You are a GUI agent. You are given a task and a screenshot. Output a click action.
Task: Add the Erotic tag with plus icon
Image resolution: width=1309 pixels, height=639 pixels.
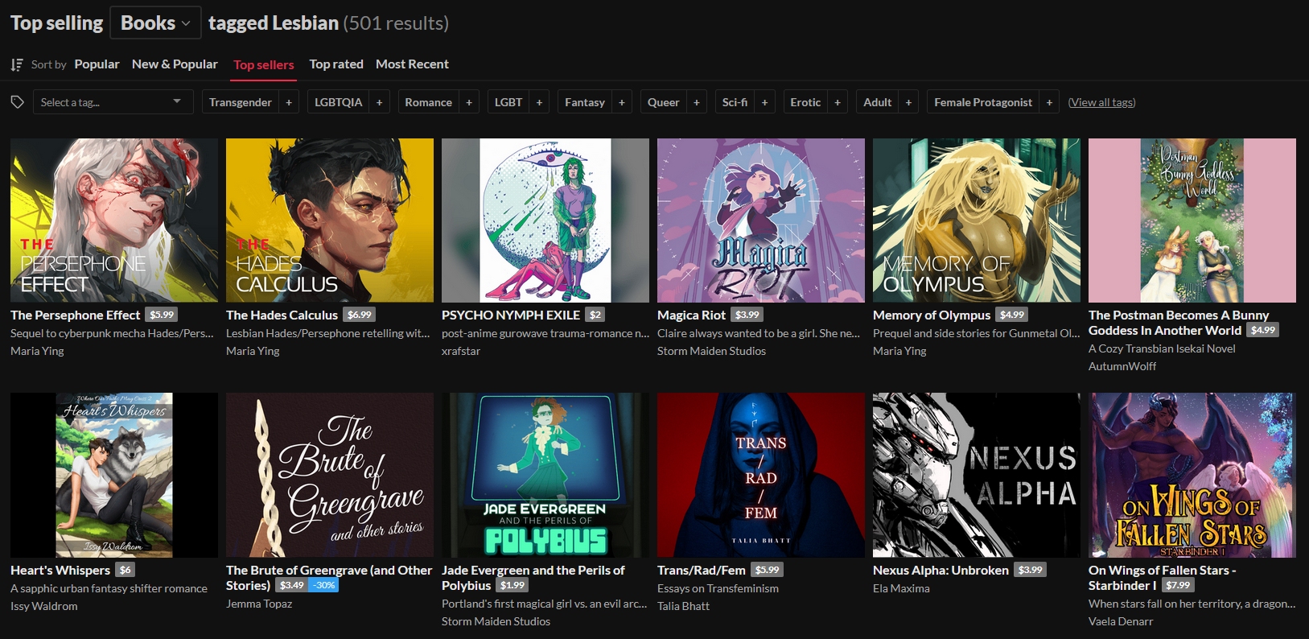click(838, 102)
